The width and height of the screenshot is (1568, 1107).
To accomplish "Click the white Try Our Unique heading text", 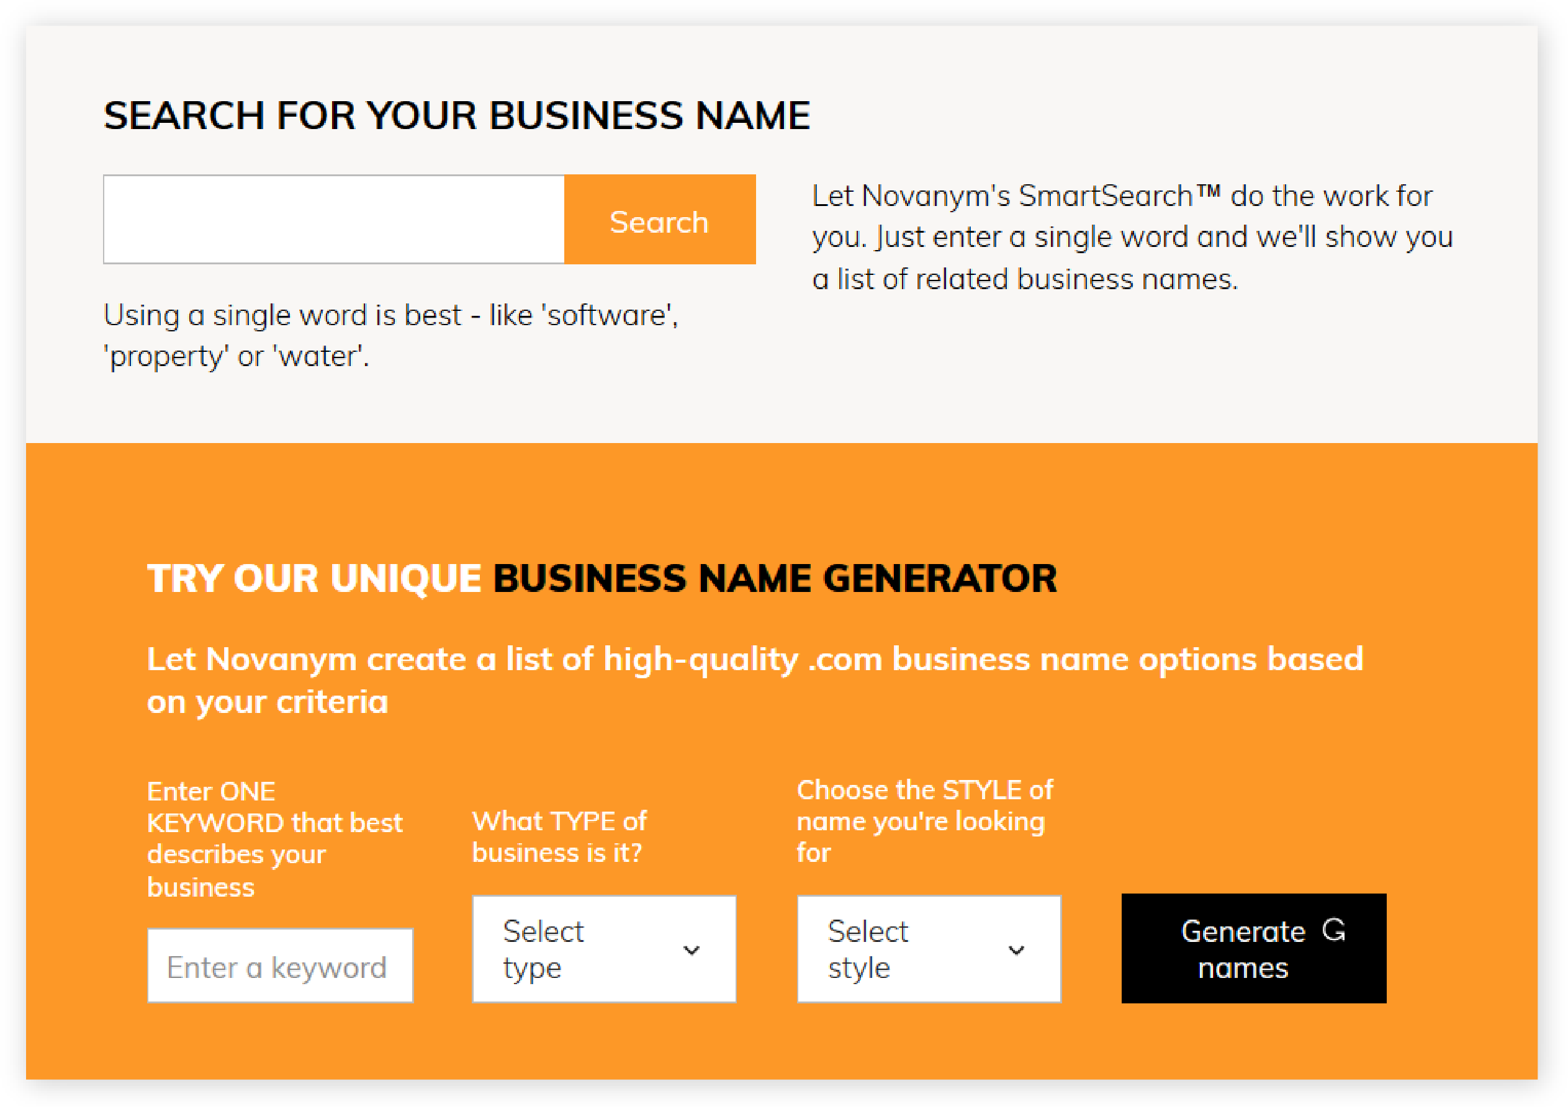I will pos(314,578).
